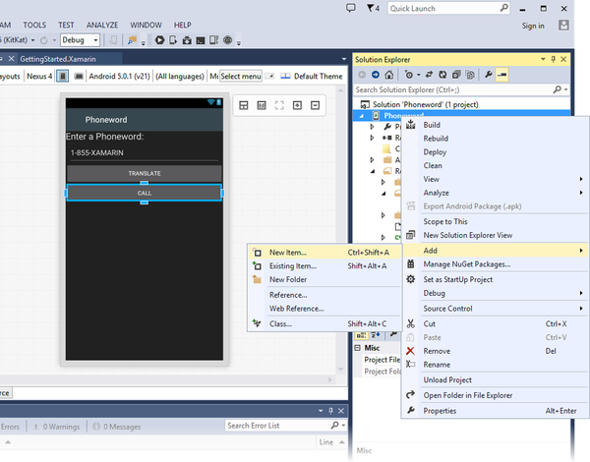Click the TRANSLATE button in the designer
590x462 pixels.
[x=145, y=174]
